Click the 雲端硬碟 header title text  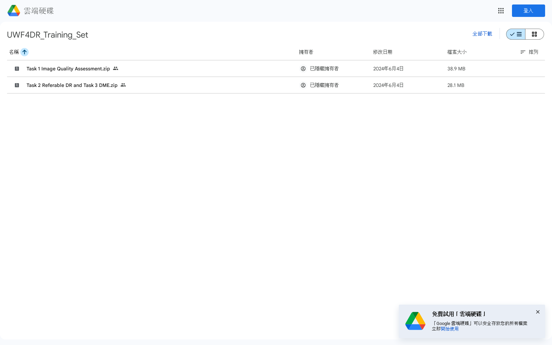tap(39, 11)
